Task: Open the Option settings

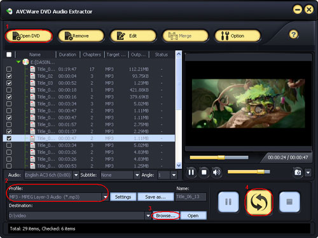Action: pyautogui.click(x=237, y=36)
